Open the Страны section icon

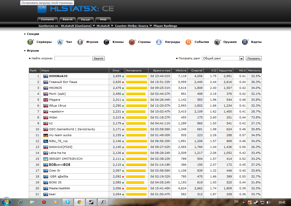(132, 42)
